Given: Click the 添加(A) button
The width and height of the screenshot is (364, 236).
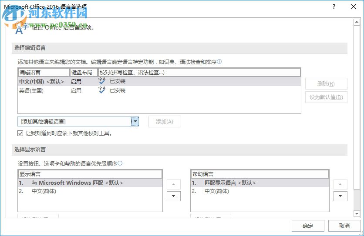Looking at the screenshot, I should [165, 122].
